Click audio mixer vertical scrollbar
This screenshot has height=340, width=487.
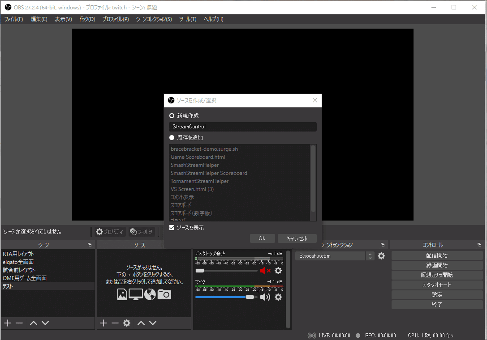(288, 289)
